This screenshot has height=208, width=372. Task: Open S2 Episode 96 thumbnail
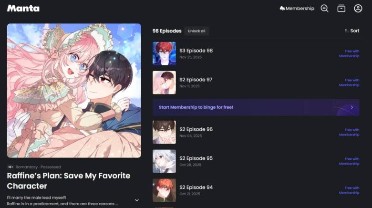[164, 132]
